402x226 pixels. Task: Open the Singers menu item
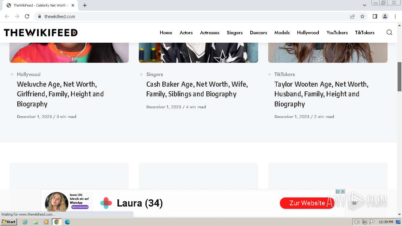(x=235, y=33)
